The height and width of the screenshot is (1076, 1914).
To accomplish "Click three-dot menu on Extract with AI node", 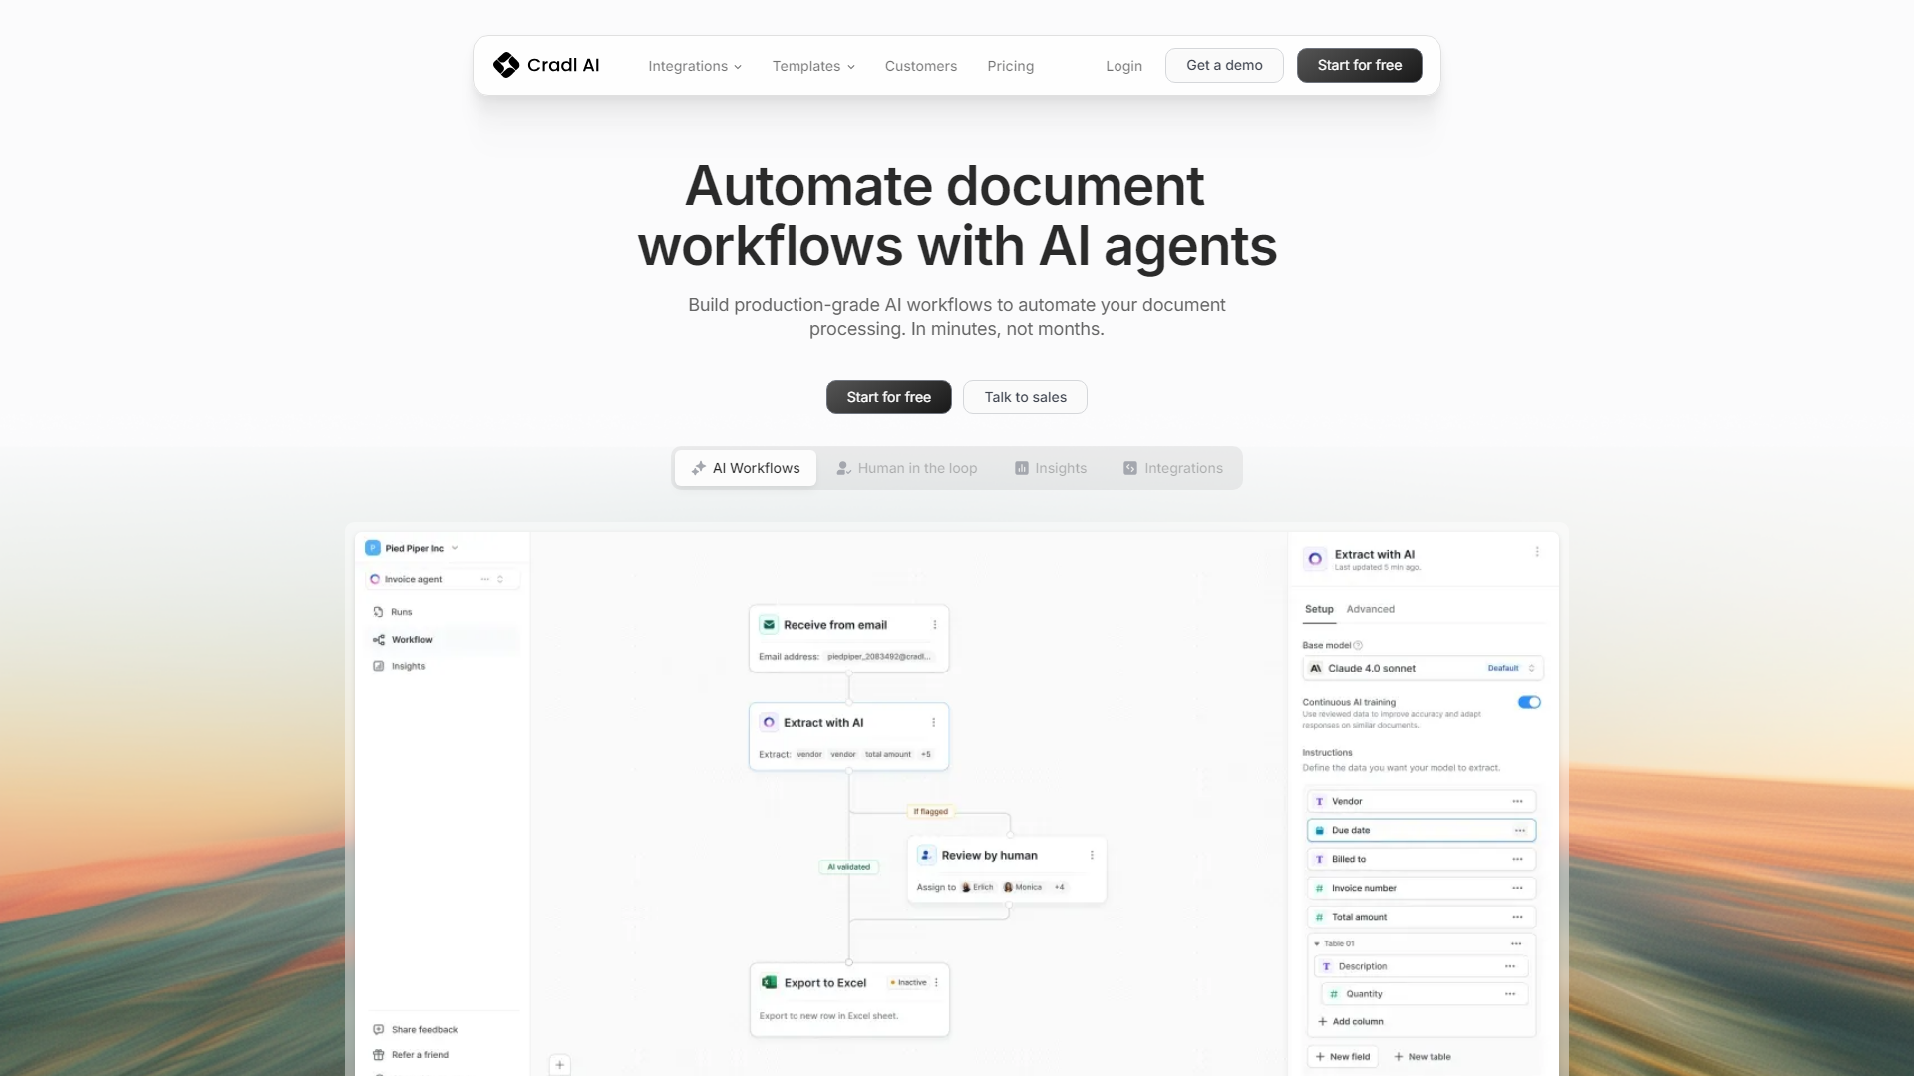I will (x=933, y=723).
